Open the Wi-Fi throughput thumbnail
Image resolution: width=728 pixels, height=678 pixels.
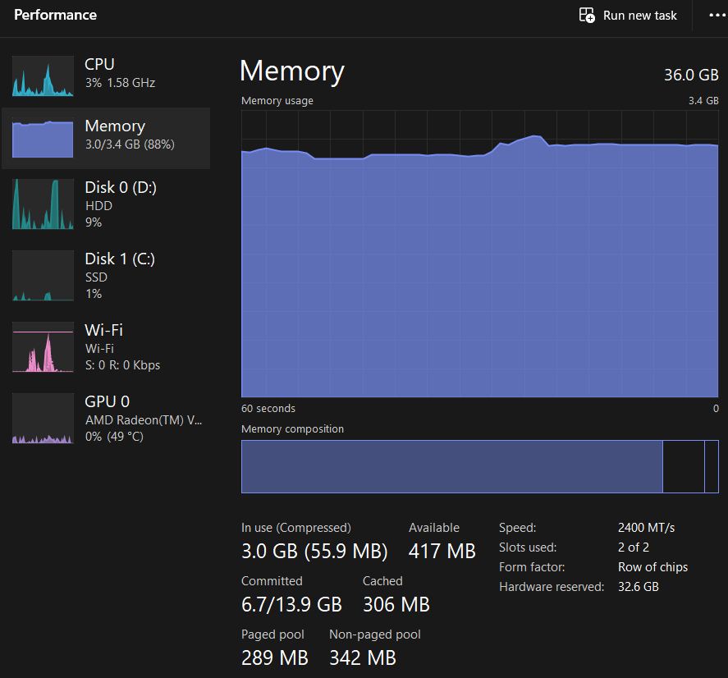pyautogui.click(x=43, y=347)
